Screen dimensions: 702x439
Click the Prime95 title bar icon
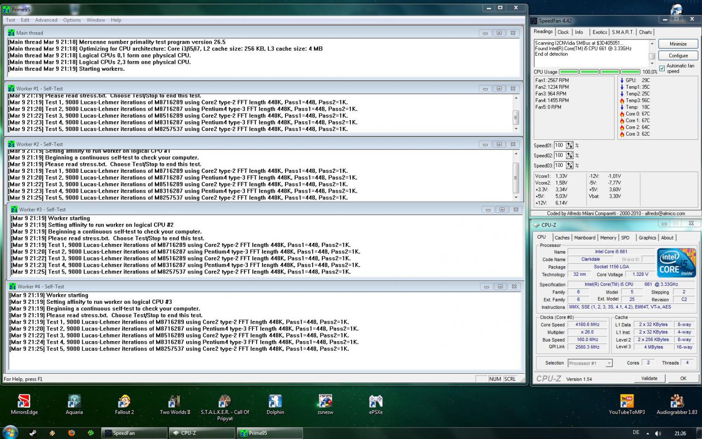(6, 9)
